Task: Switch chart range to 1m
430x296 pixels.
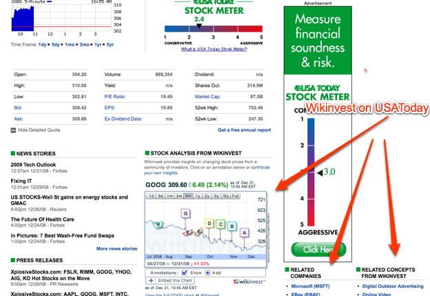Action: [170, 196]
